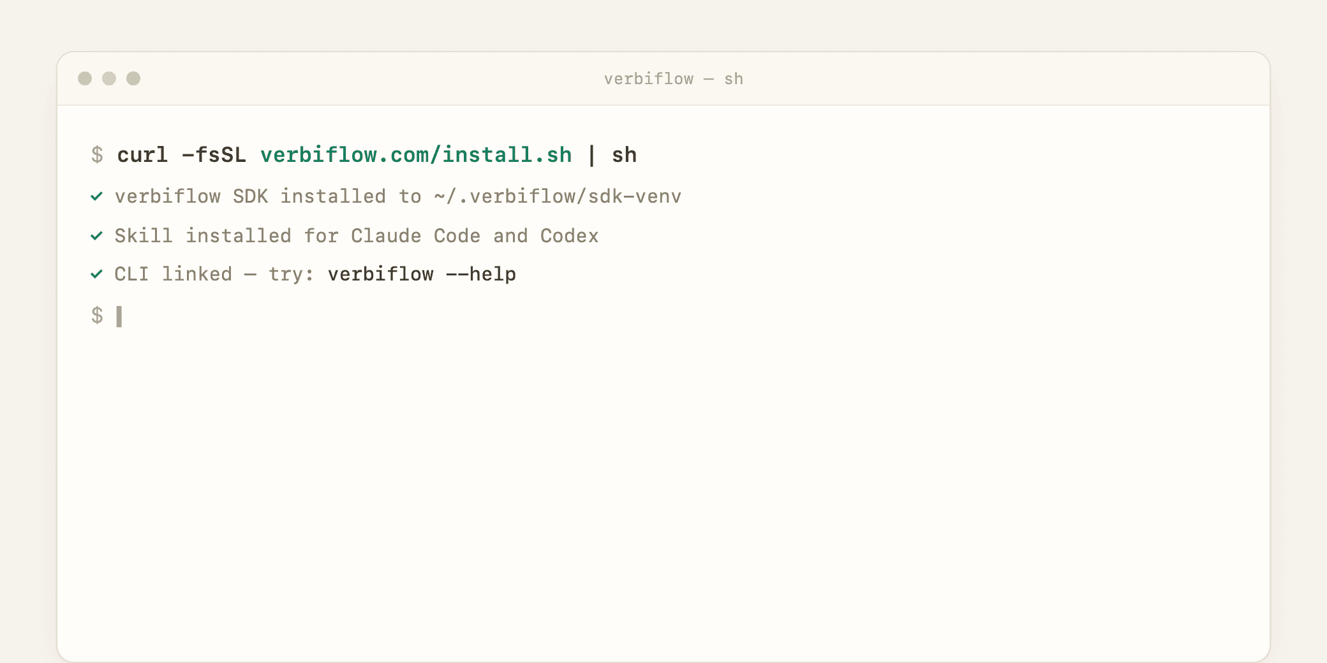Click the rightmost window control dot in the title bar
Viewport: 1327px width, 663px height.
coord(133,78)
